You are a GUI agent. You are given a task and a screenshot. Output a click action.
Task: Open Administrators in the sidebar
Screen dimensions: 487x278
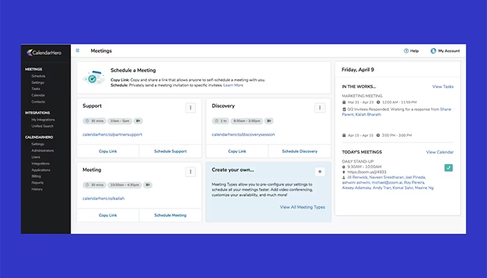point(42,151)
